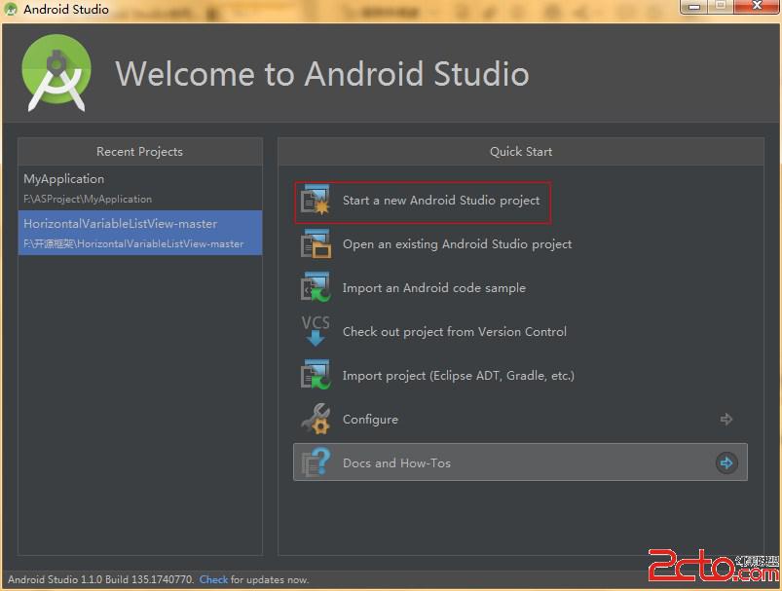Click the Android Studio compass logo

coord(56,73)
